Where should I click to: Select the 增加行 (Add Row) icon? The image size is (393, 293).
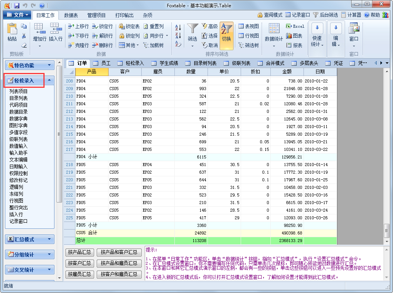pos(39,32)
